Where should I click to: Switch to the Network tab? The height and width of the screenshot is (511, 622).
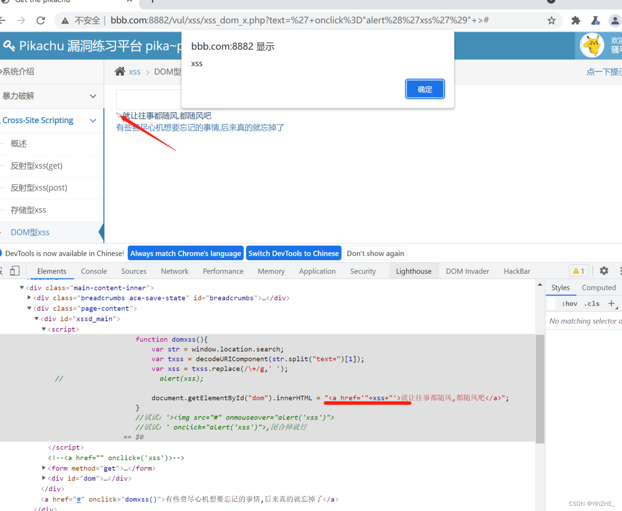pyautogui.click(x=174, y=271)
